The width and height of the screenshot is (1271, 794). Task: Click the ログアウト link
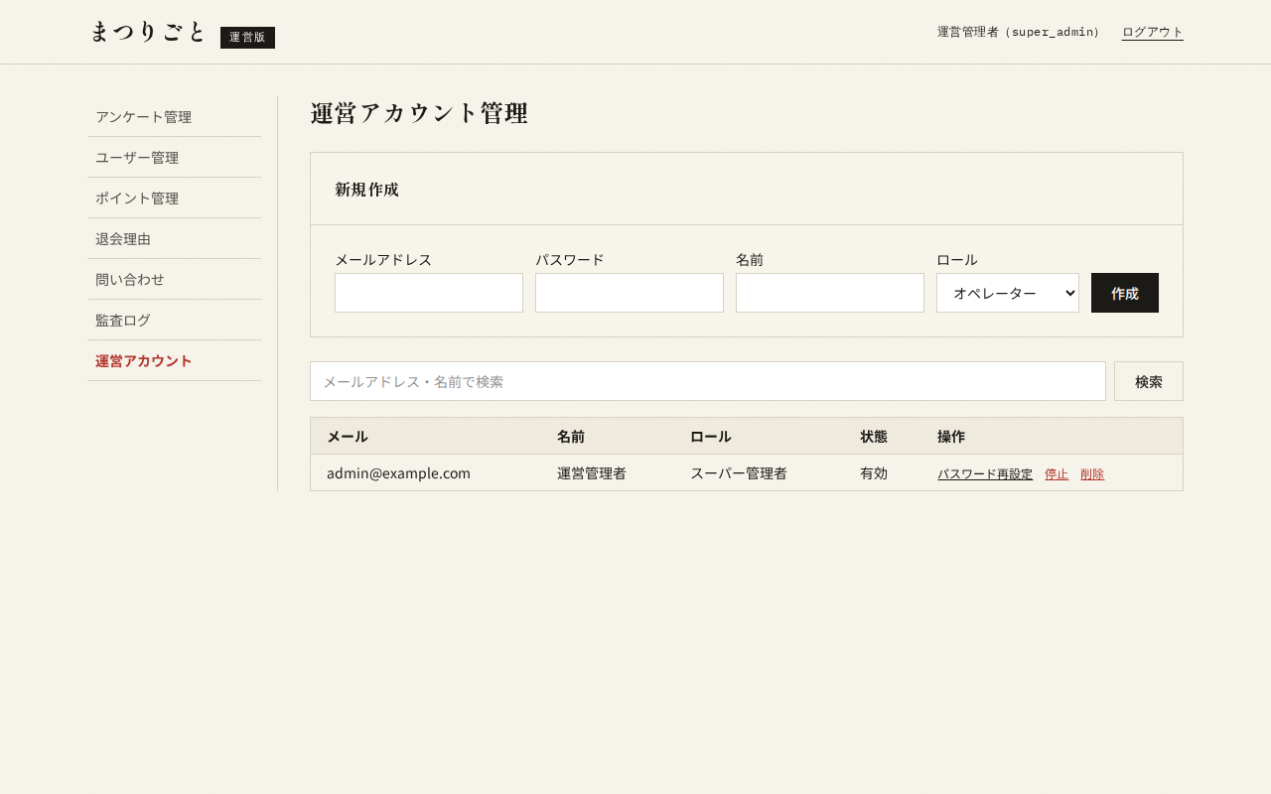click(x=1152, y=32)
